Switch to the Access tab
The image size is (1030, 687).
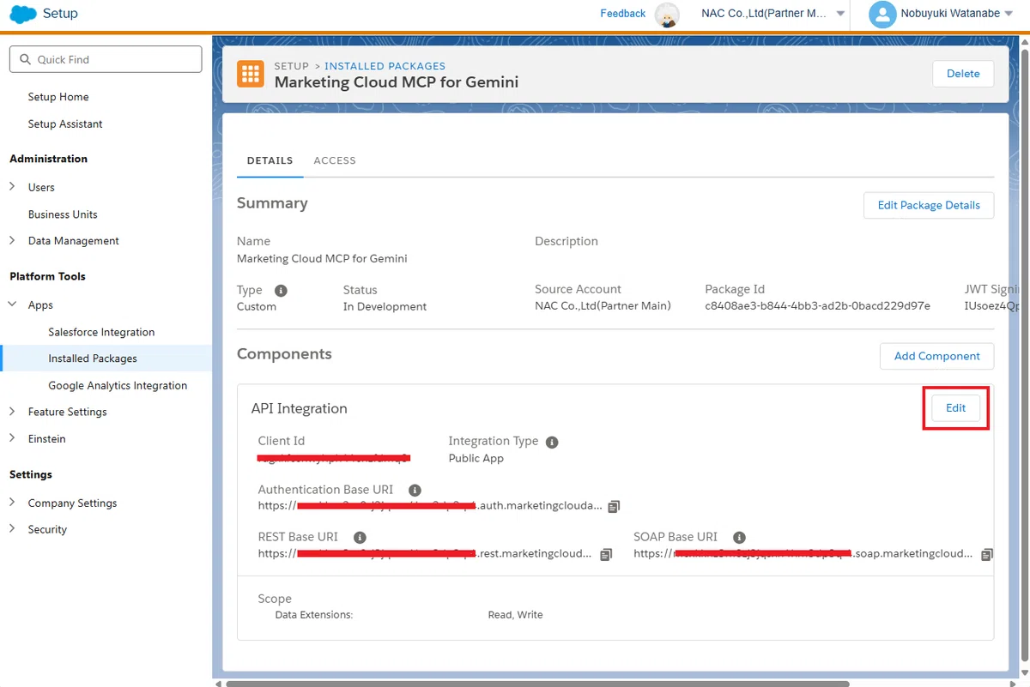pyautogui.click(x=335, y=160)
